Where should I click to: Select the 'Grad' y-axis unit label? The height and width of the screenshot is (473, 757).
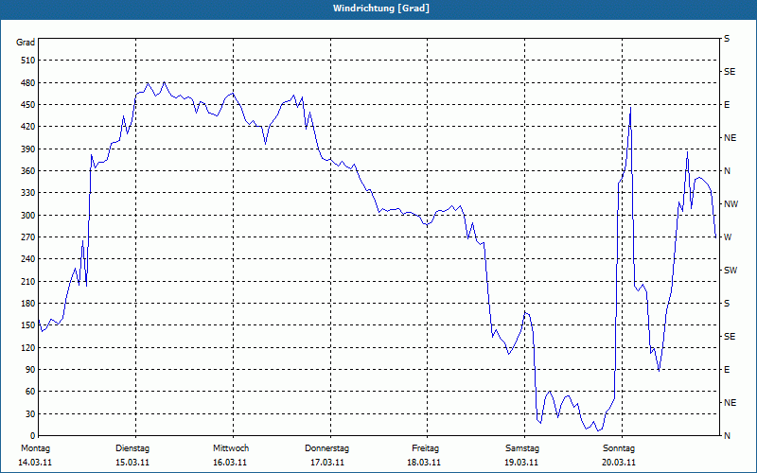click(x=26, y=43)
